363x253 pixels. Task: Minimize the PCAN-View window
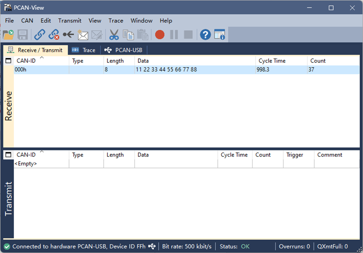tap(310, 8)
